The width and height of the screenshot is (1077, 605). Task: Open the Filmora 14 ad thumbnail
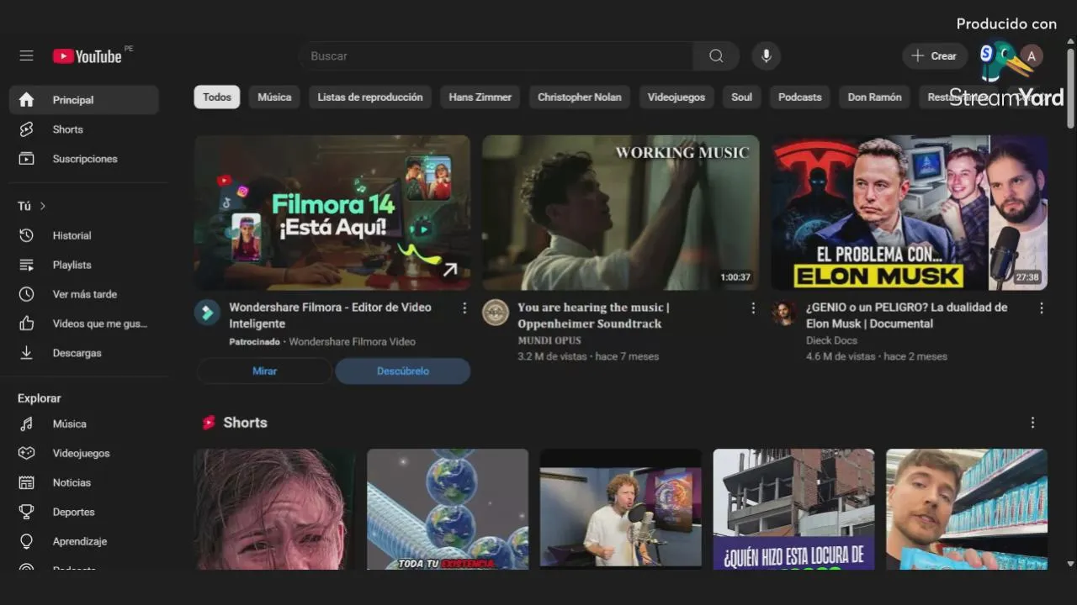coord(332,213)
